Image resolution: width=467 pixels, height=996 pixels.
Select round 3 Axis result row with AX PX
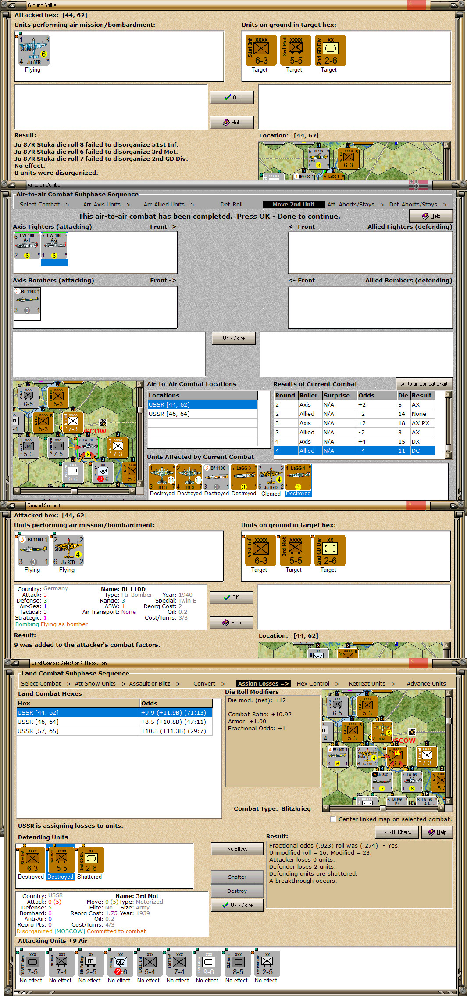354,423
